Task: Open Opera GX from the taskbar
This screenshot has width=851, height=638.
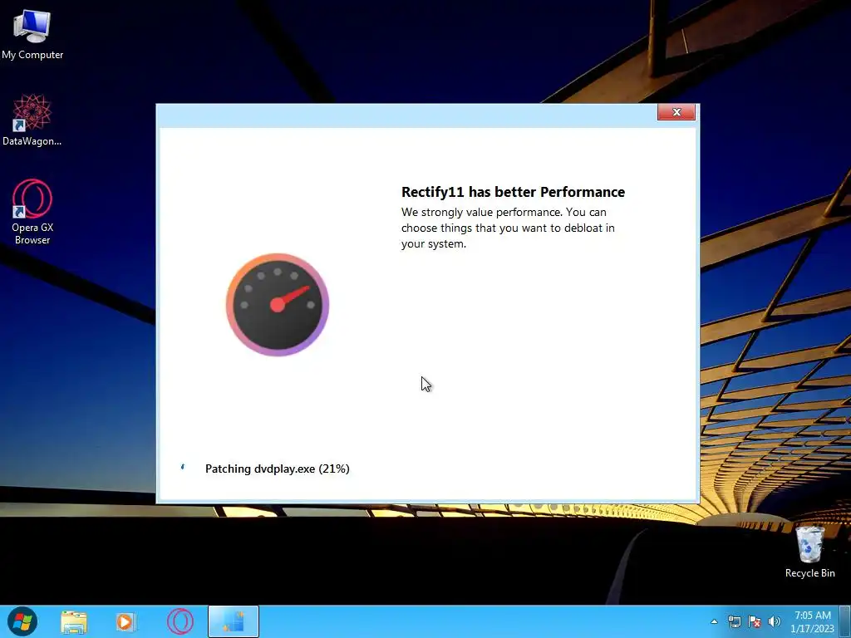Action: 180,621
